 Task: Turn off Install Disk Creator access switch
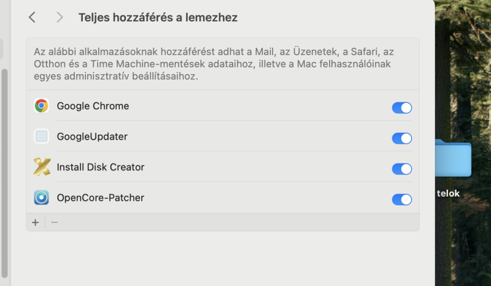pyautogui.click(x=401, y=169)
